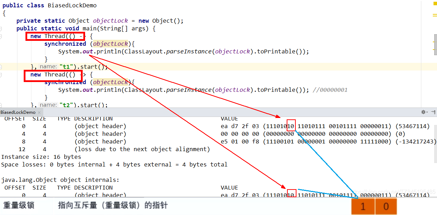Click the orange box labeled 1

(x=363, y=206)
